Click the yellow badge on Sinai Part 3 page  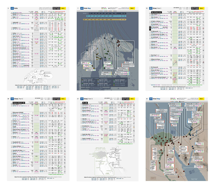click(x=132, y=99)
